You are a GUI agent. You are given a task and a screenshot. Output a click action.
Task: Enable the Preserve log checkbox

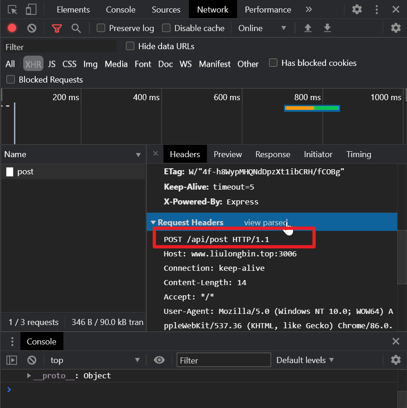click(101, 28)
